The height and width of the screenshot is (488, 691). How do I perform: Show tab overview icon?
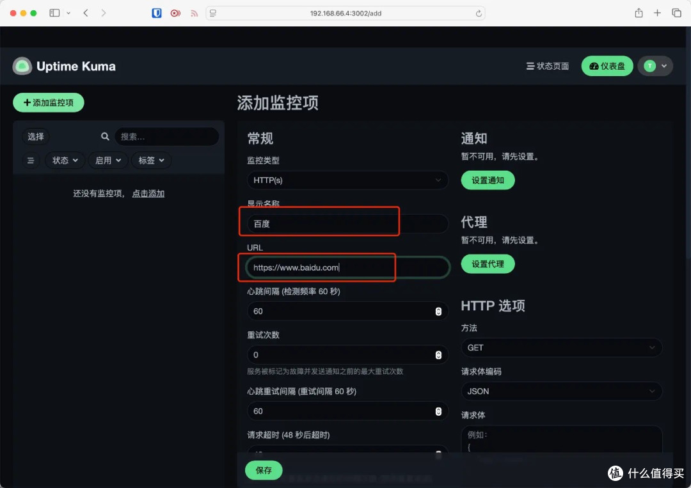(676, 13)
